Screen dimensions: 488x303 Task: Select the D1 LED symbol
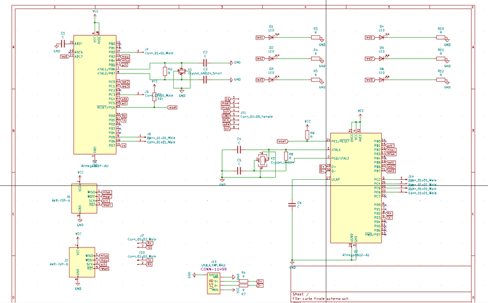(x=271, y=37)
